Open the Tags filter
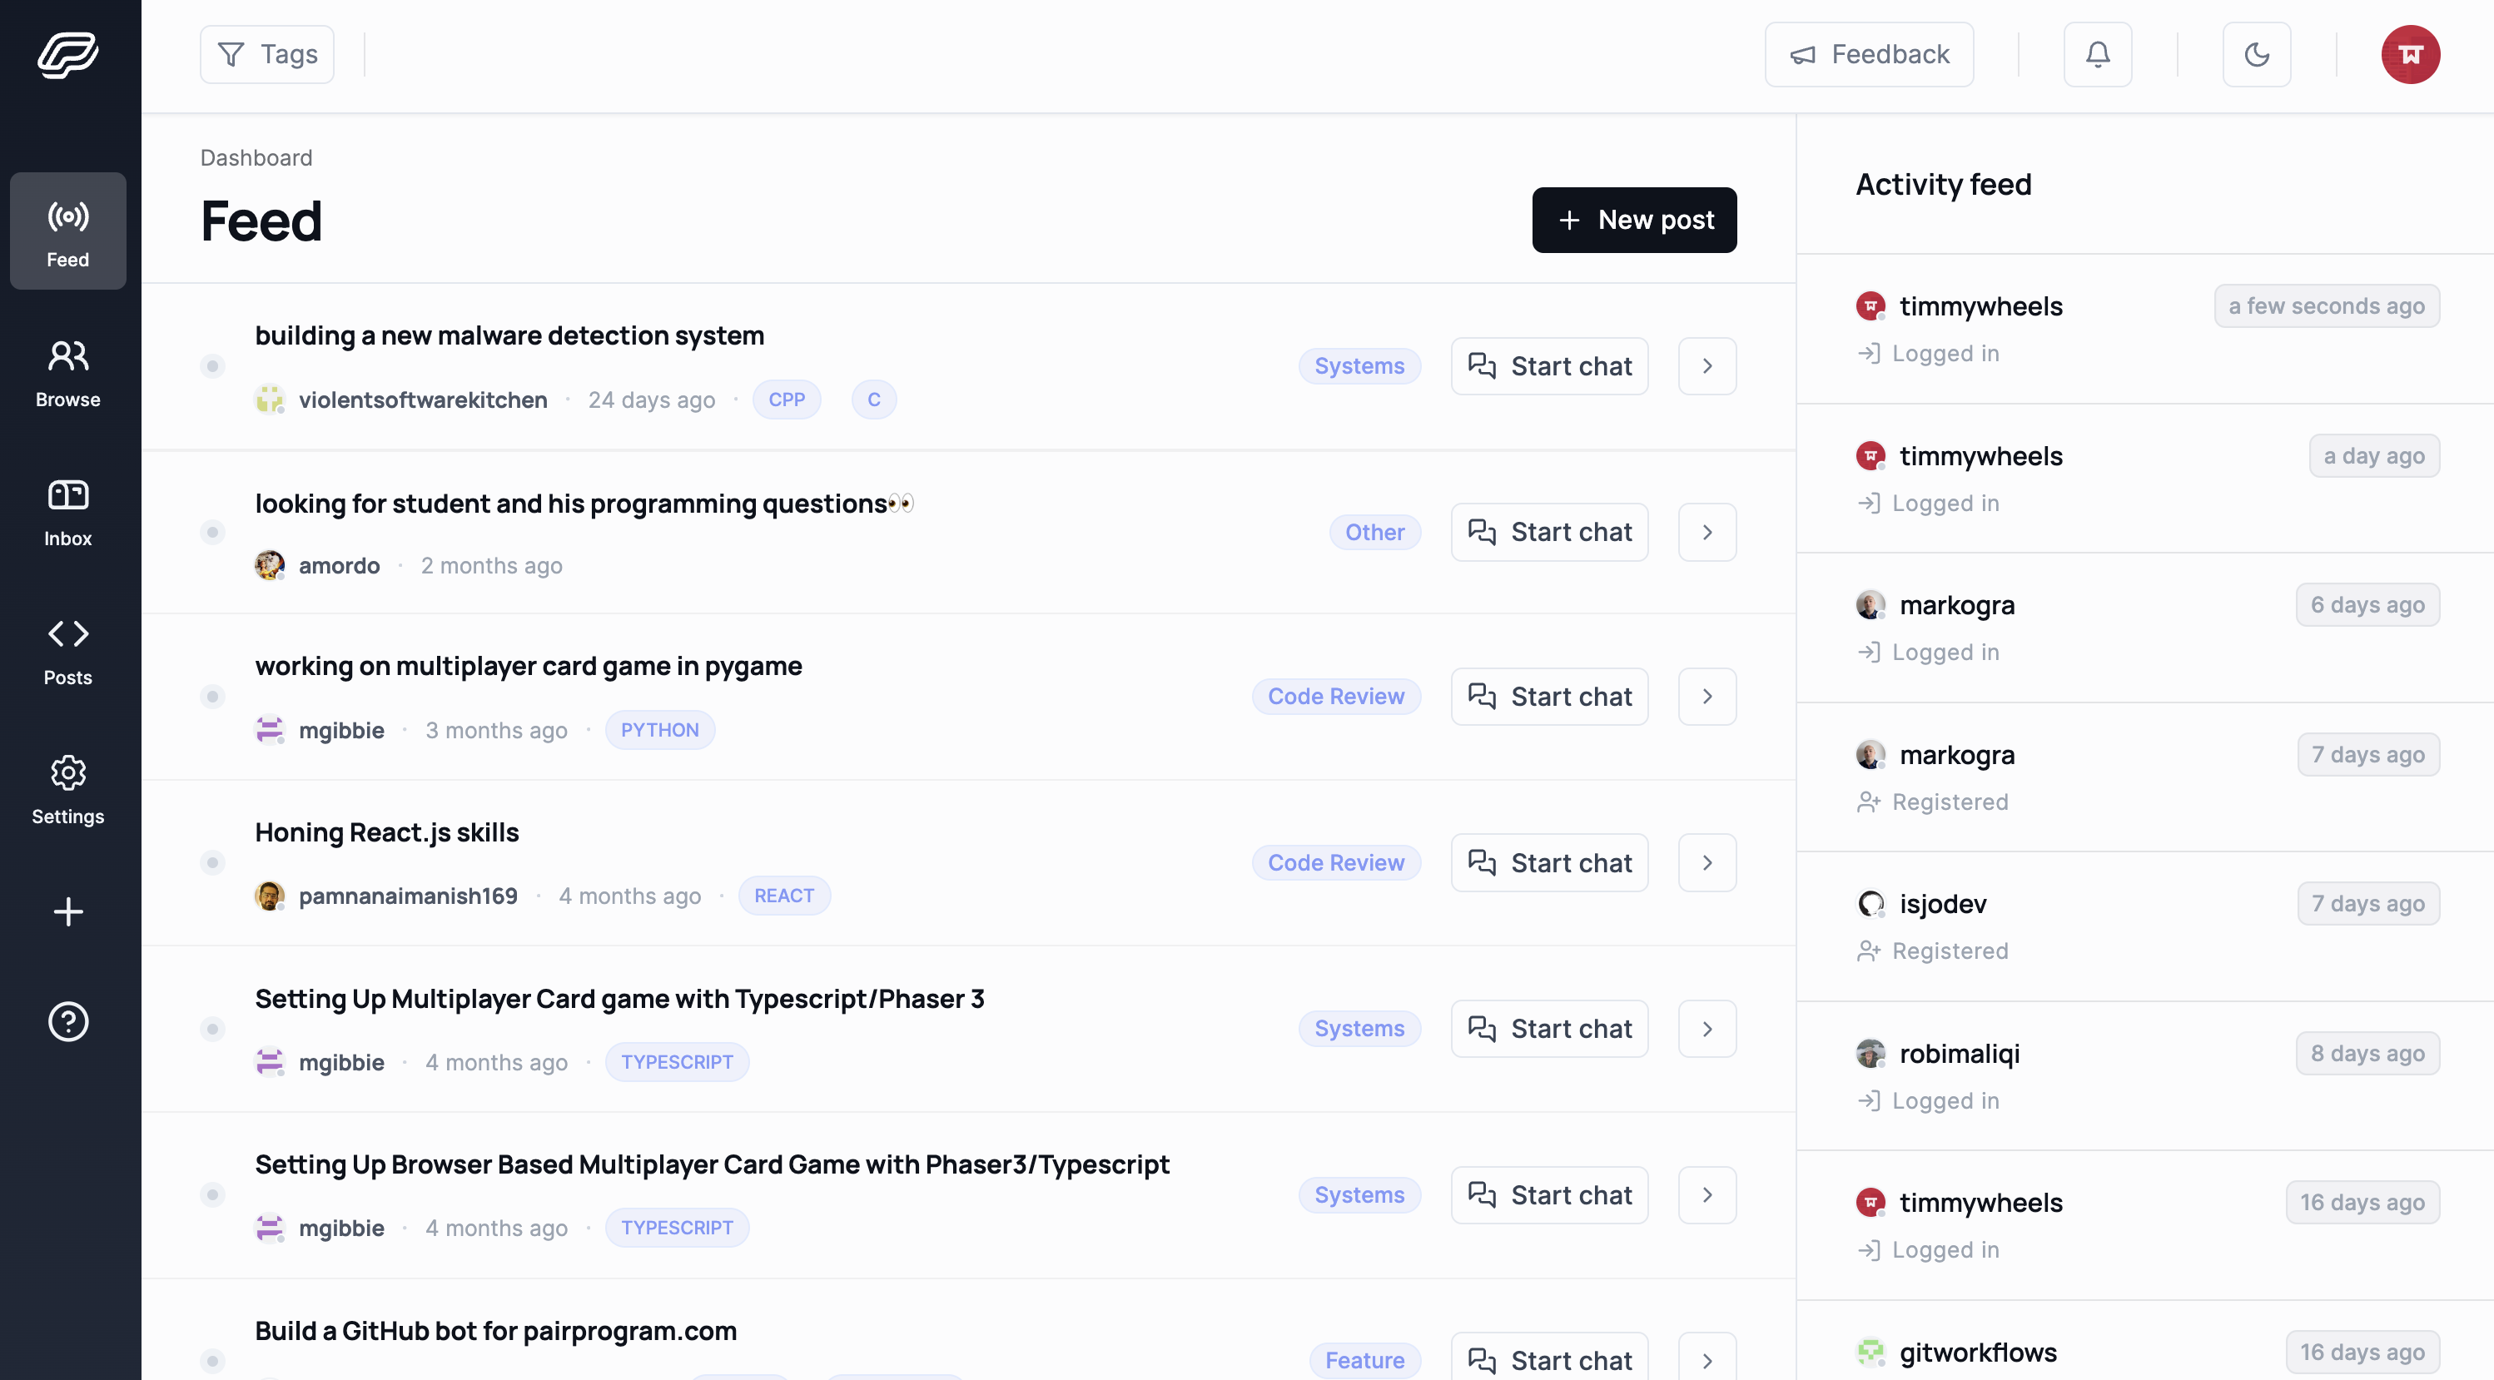 click(x=266, y=54)
